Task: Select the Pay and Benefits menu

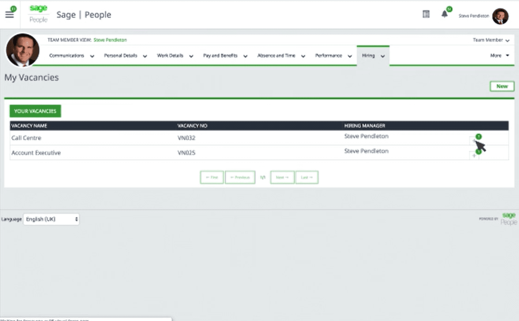Action: pos(225,56)
